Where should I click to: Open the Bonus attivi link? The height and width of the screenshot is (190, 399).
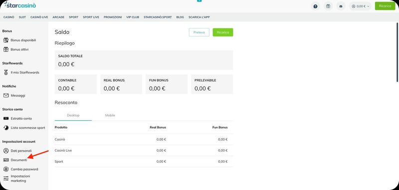[19, 49]
